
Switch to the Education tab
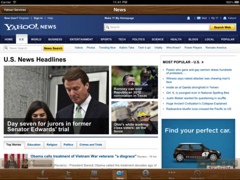point(34,144)
